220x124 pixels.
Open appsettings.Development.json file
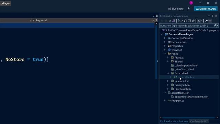191,97
